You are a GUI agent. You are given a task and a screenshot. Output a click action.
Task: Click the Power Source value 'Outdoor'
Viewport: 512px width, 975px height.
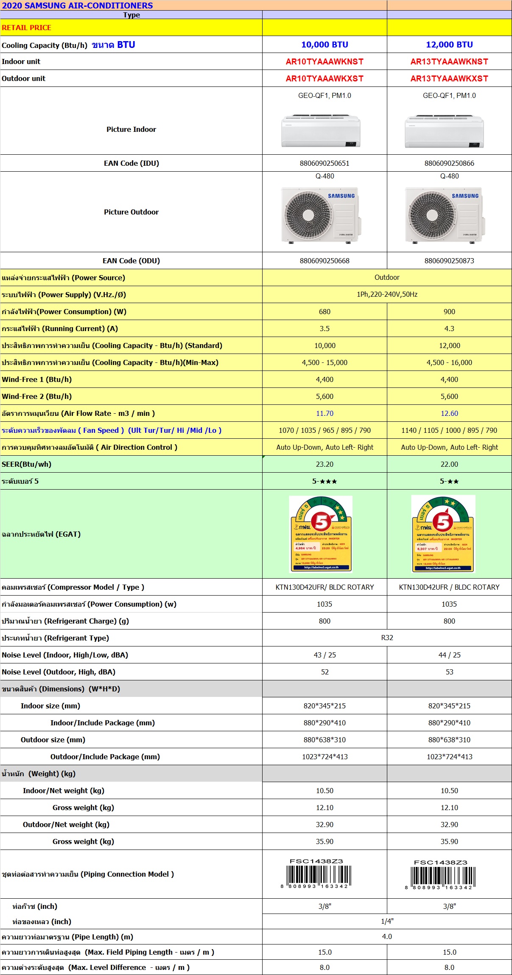pyautogui.click(x=387, y=277)
